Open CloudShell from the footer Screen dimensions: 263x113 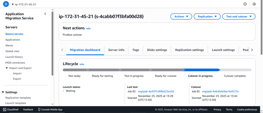coord(11,109)
